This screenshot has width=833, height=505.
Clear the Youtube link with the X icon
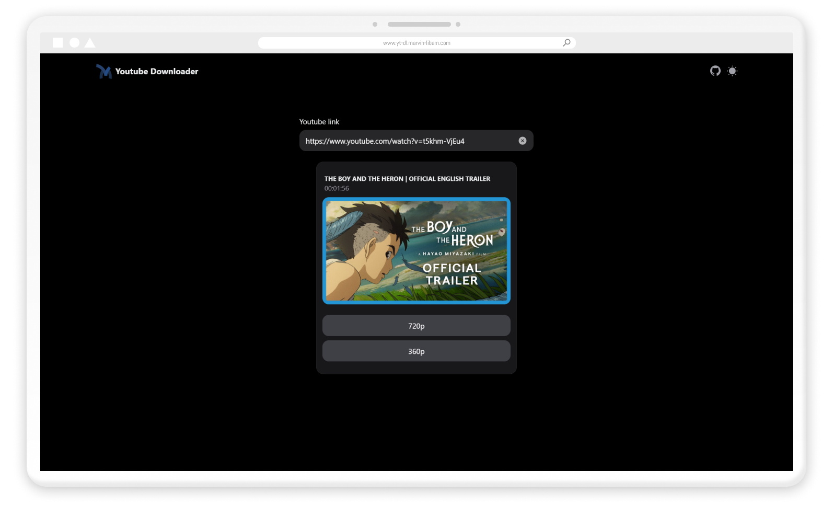(522, 141)
